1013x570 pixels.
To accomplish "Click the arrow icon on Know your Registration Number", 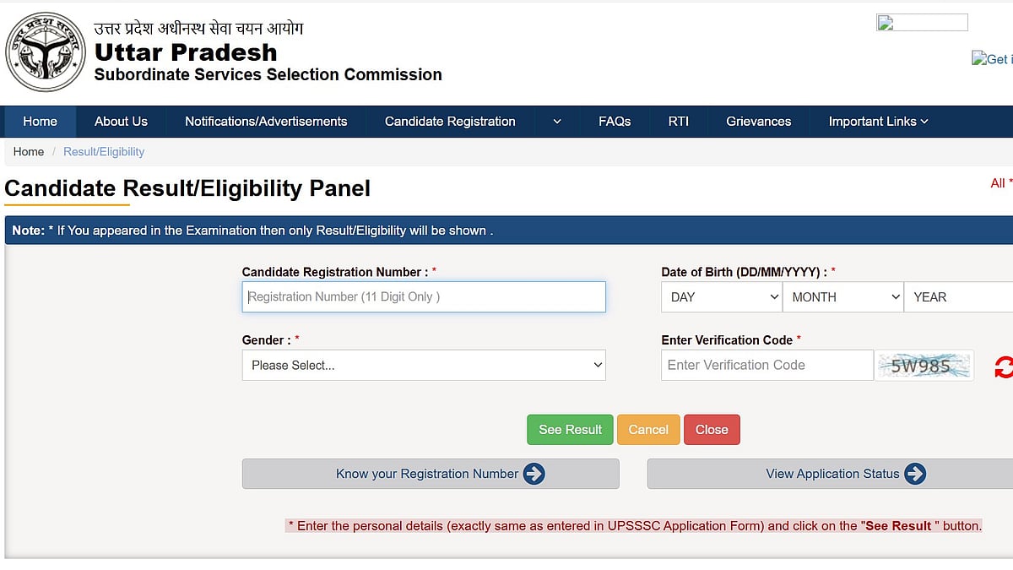I will (x=533, y=474).
